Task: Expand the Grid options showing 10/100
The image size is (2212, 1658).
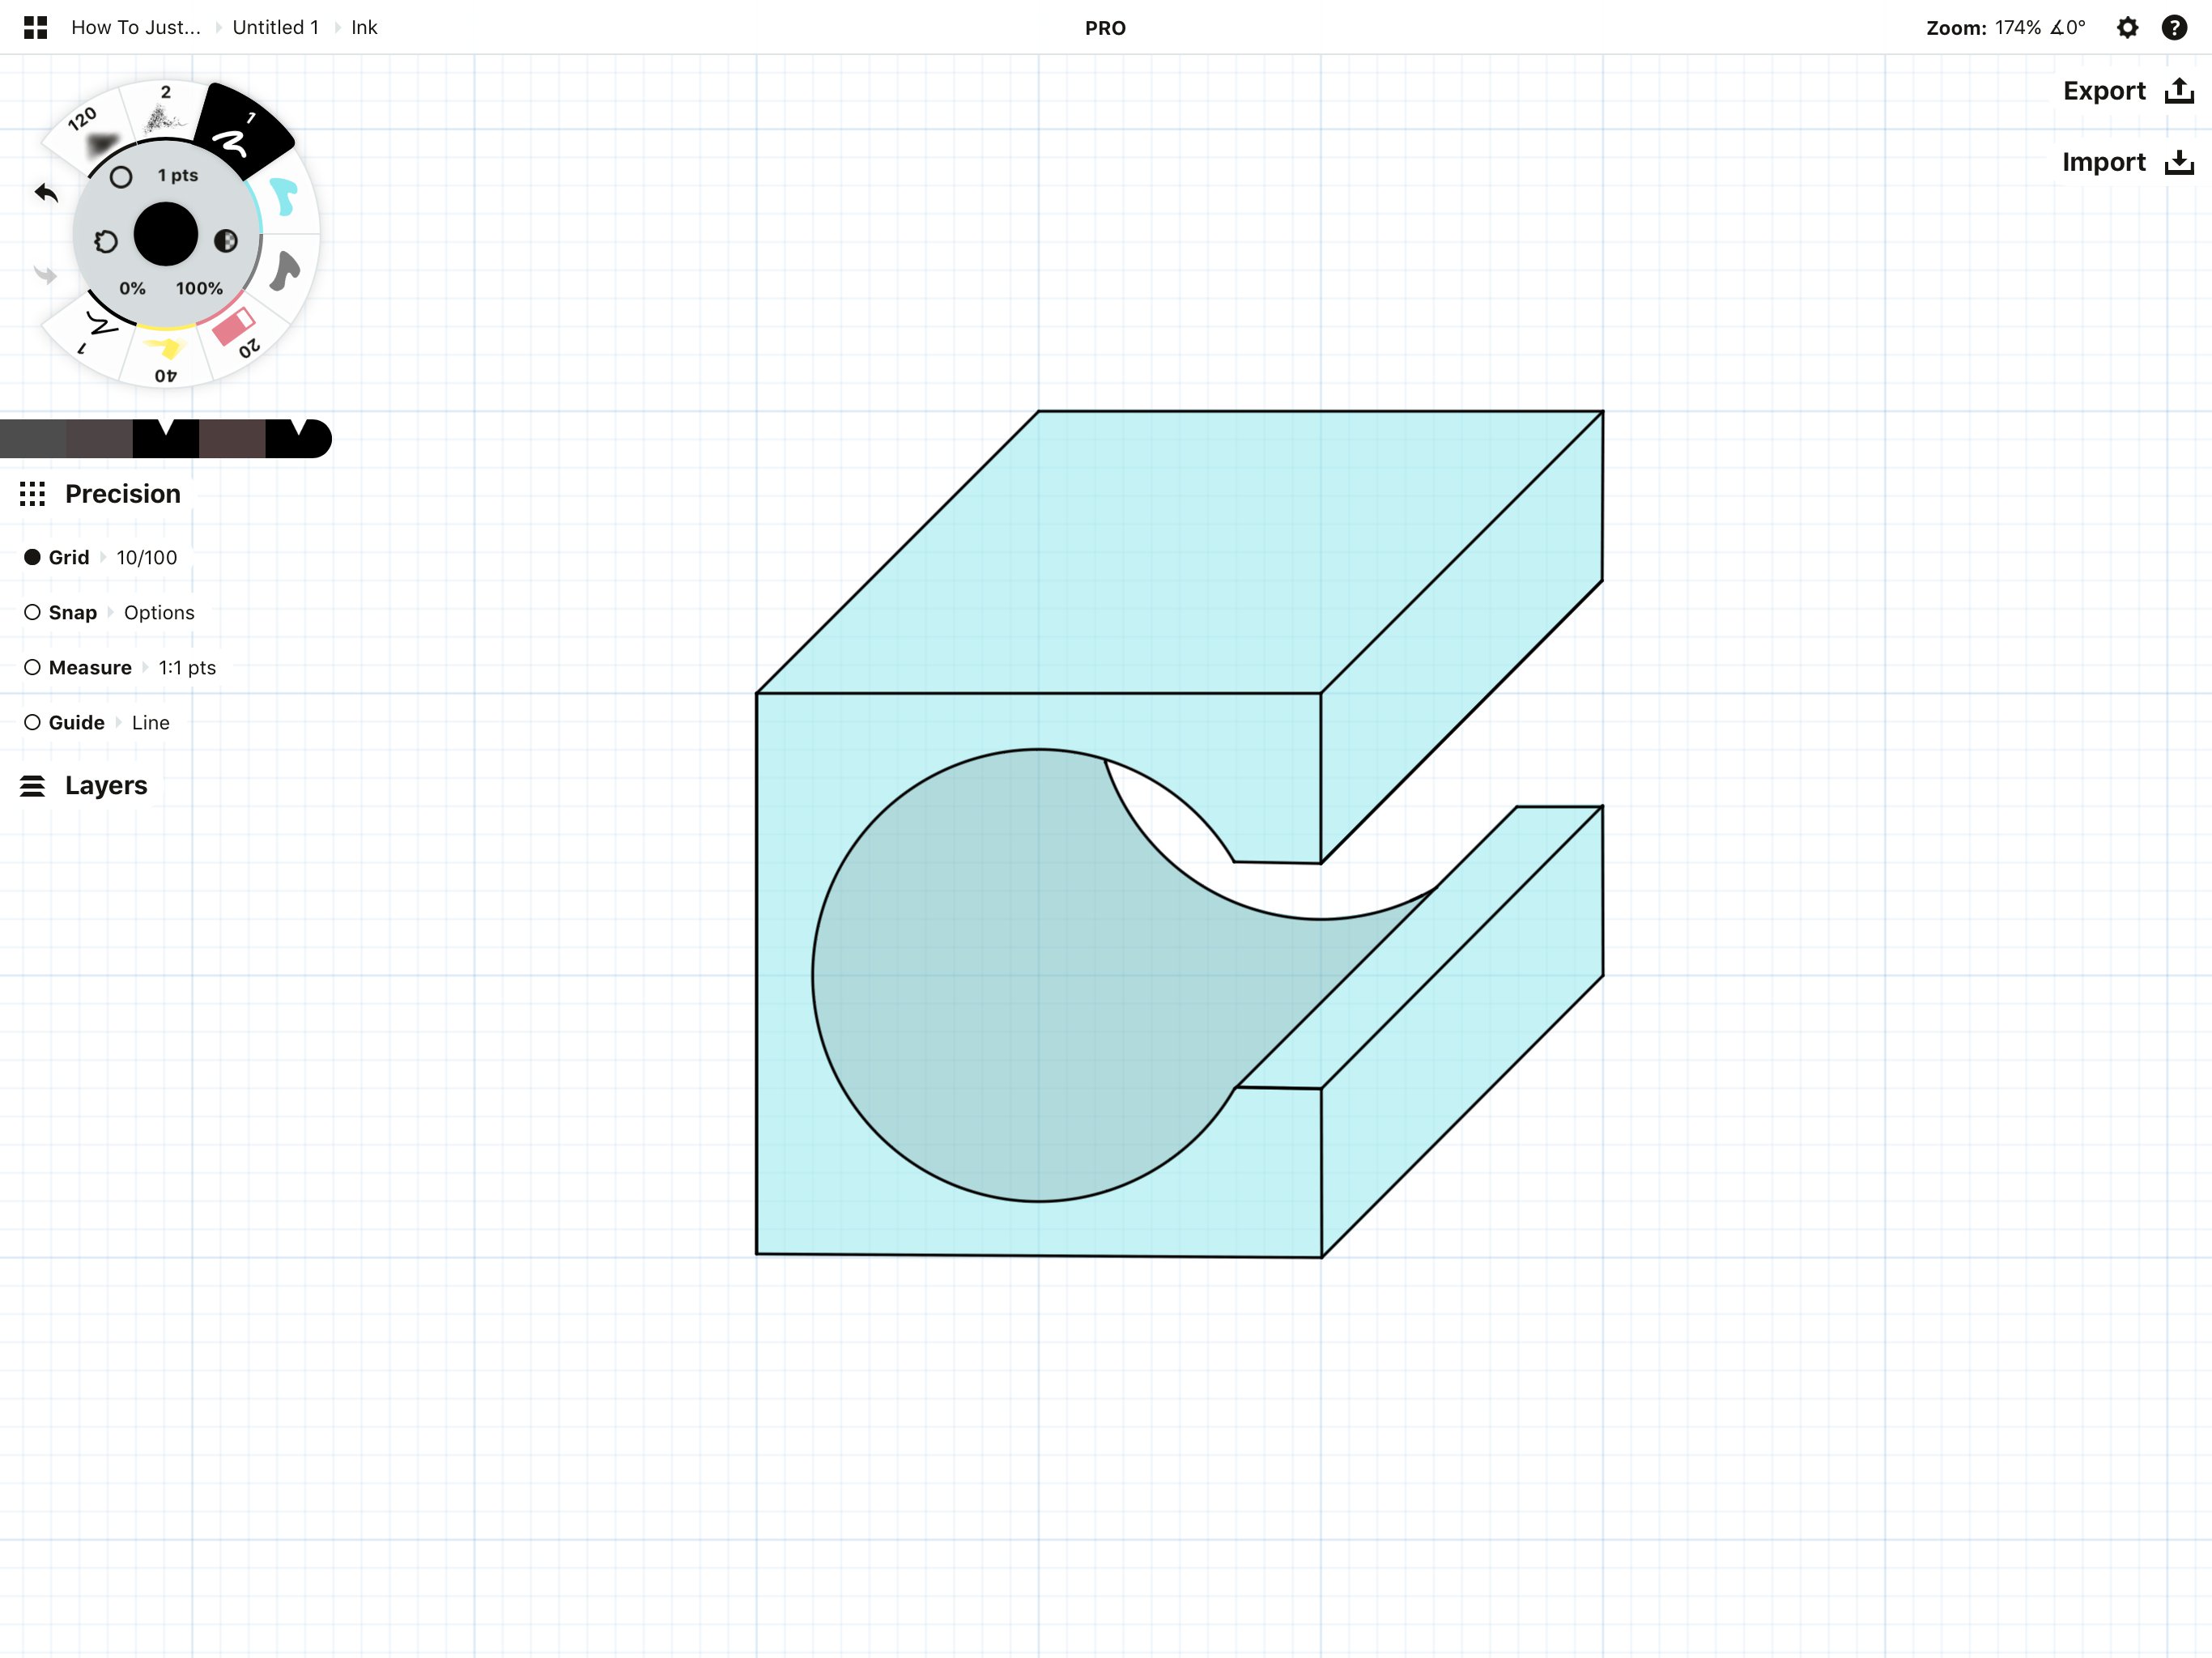Action: click(146, 557)
